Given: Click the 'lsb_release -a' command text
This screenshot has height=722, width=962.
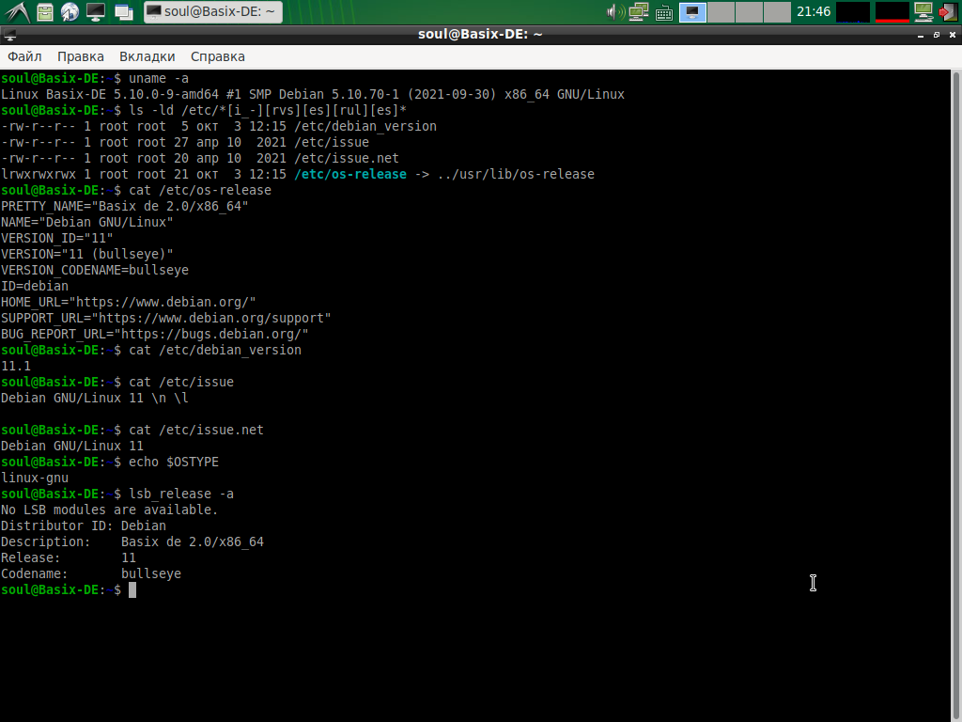Looking at the screenshot, I should tap(181, 494).
